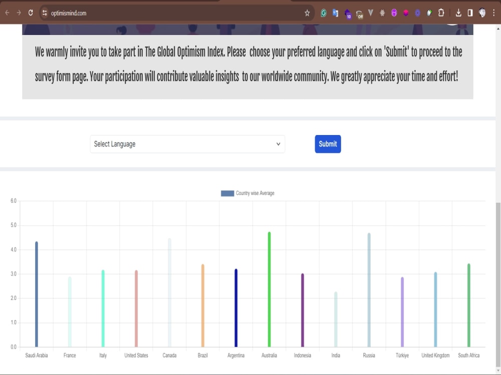Screen dimensions: 501x375
Task: Click the South Africa axis label
Action: point(469,355)
